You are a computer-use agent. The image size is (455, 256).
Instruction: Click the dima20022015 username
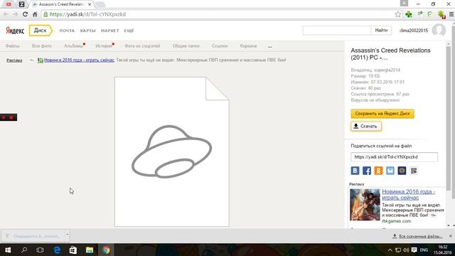click(414, 31)
